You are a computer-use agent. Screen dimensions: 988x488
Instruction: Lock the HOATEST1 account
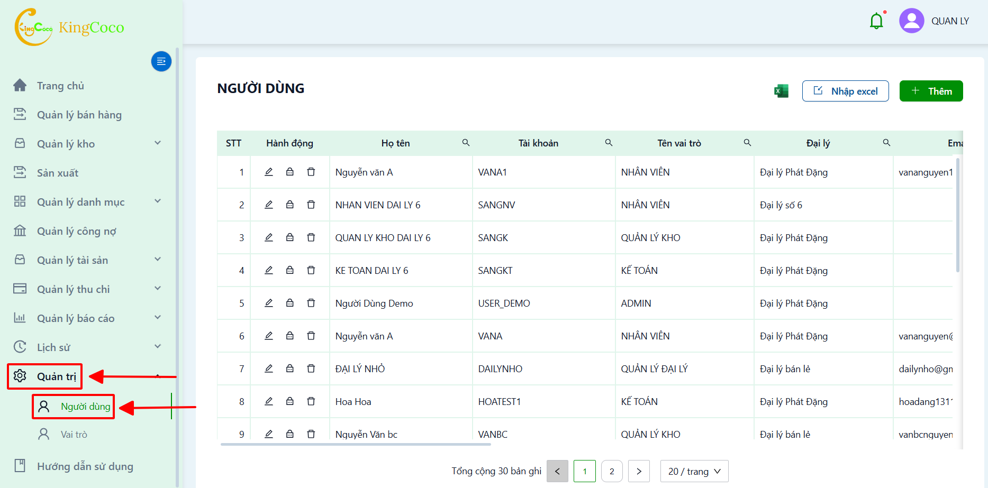(x=290, y=401)
